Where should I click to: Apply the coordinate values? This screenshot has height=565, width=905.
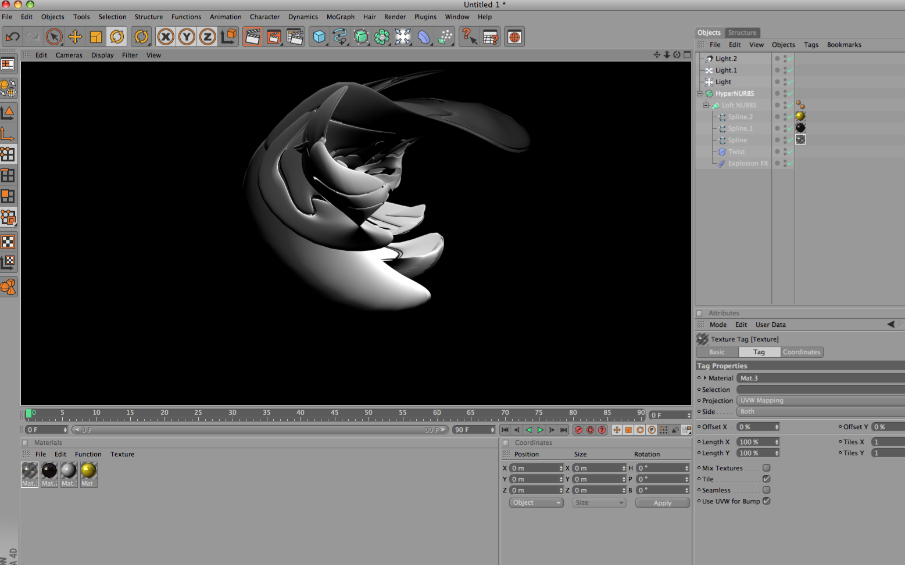[662, 503]
